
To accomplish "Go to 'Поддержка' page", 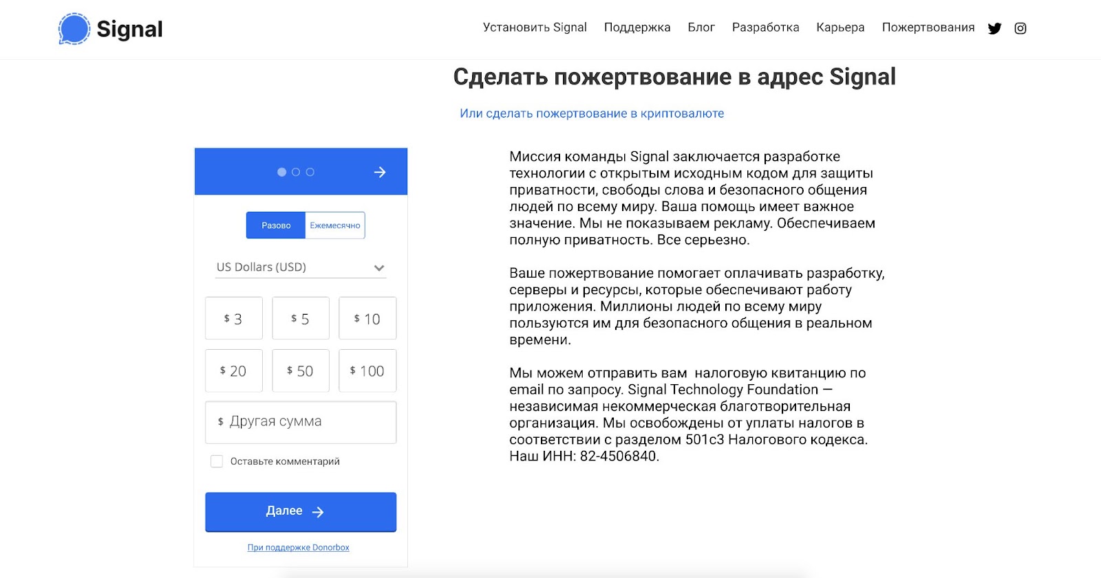I will pos(637,27).
